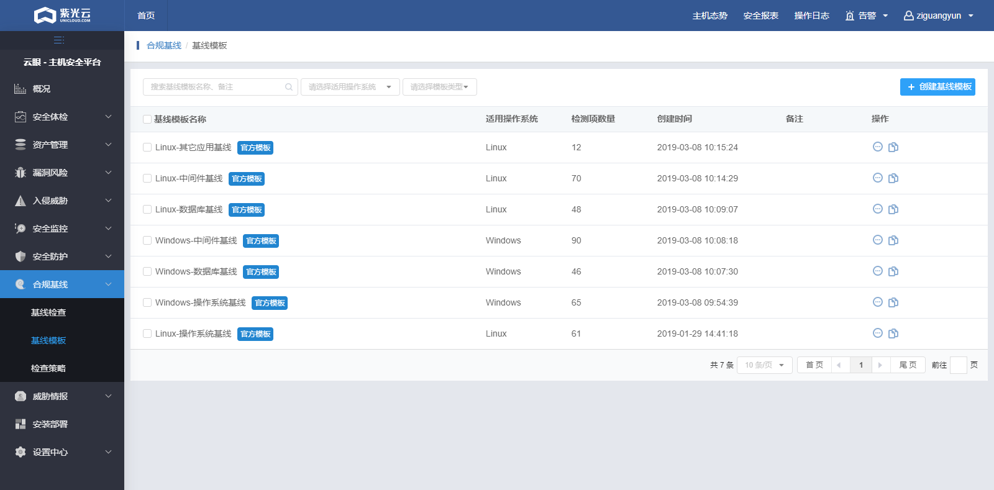Collapse the 合规基线 menu chevron
The height and width of the screenshot is (490, 994).
109,284
